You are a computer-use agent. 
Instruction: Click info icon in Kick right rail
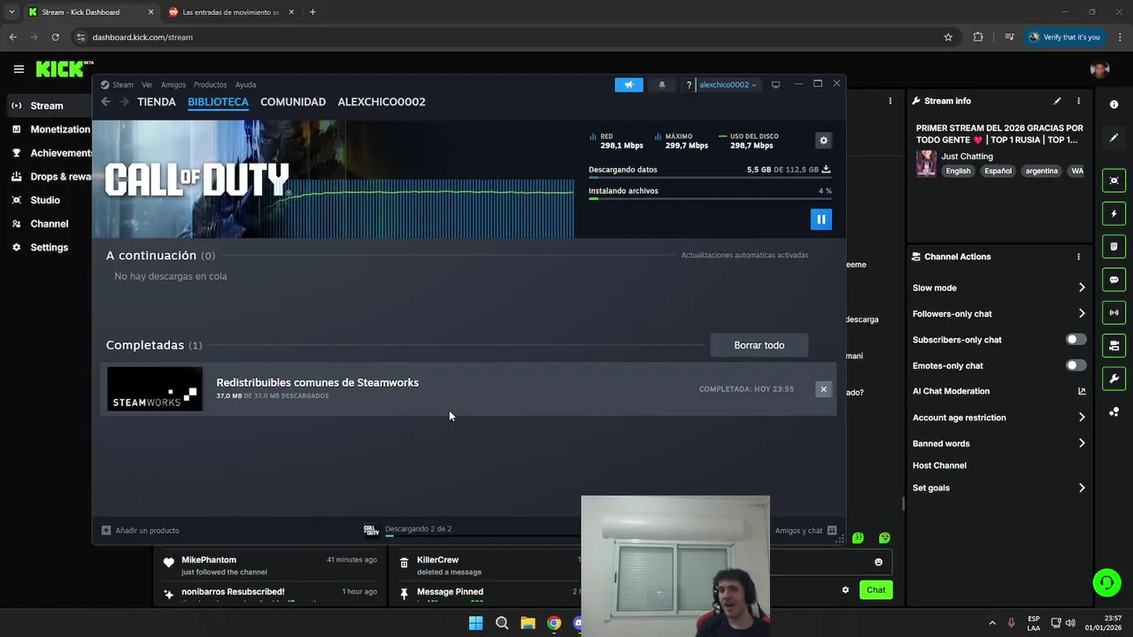pyautogui.click(x=1114, y=104)
